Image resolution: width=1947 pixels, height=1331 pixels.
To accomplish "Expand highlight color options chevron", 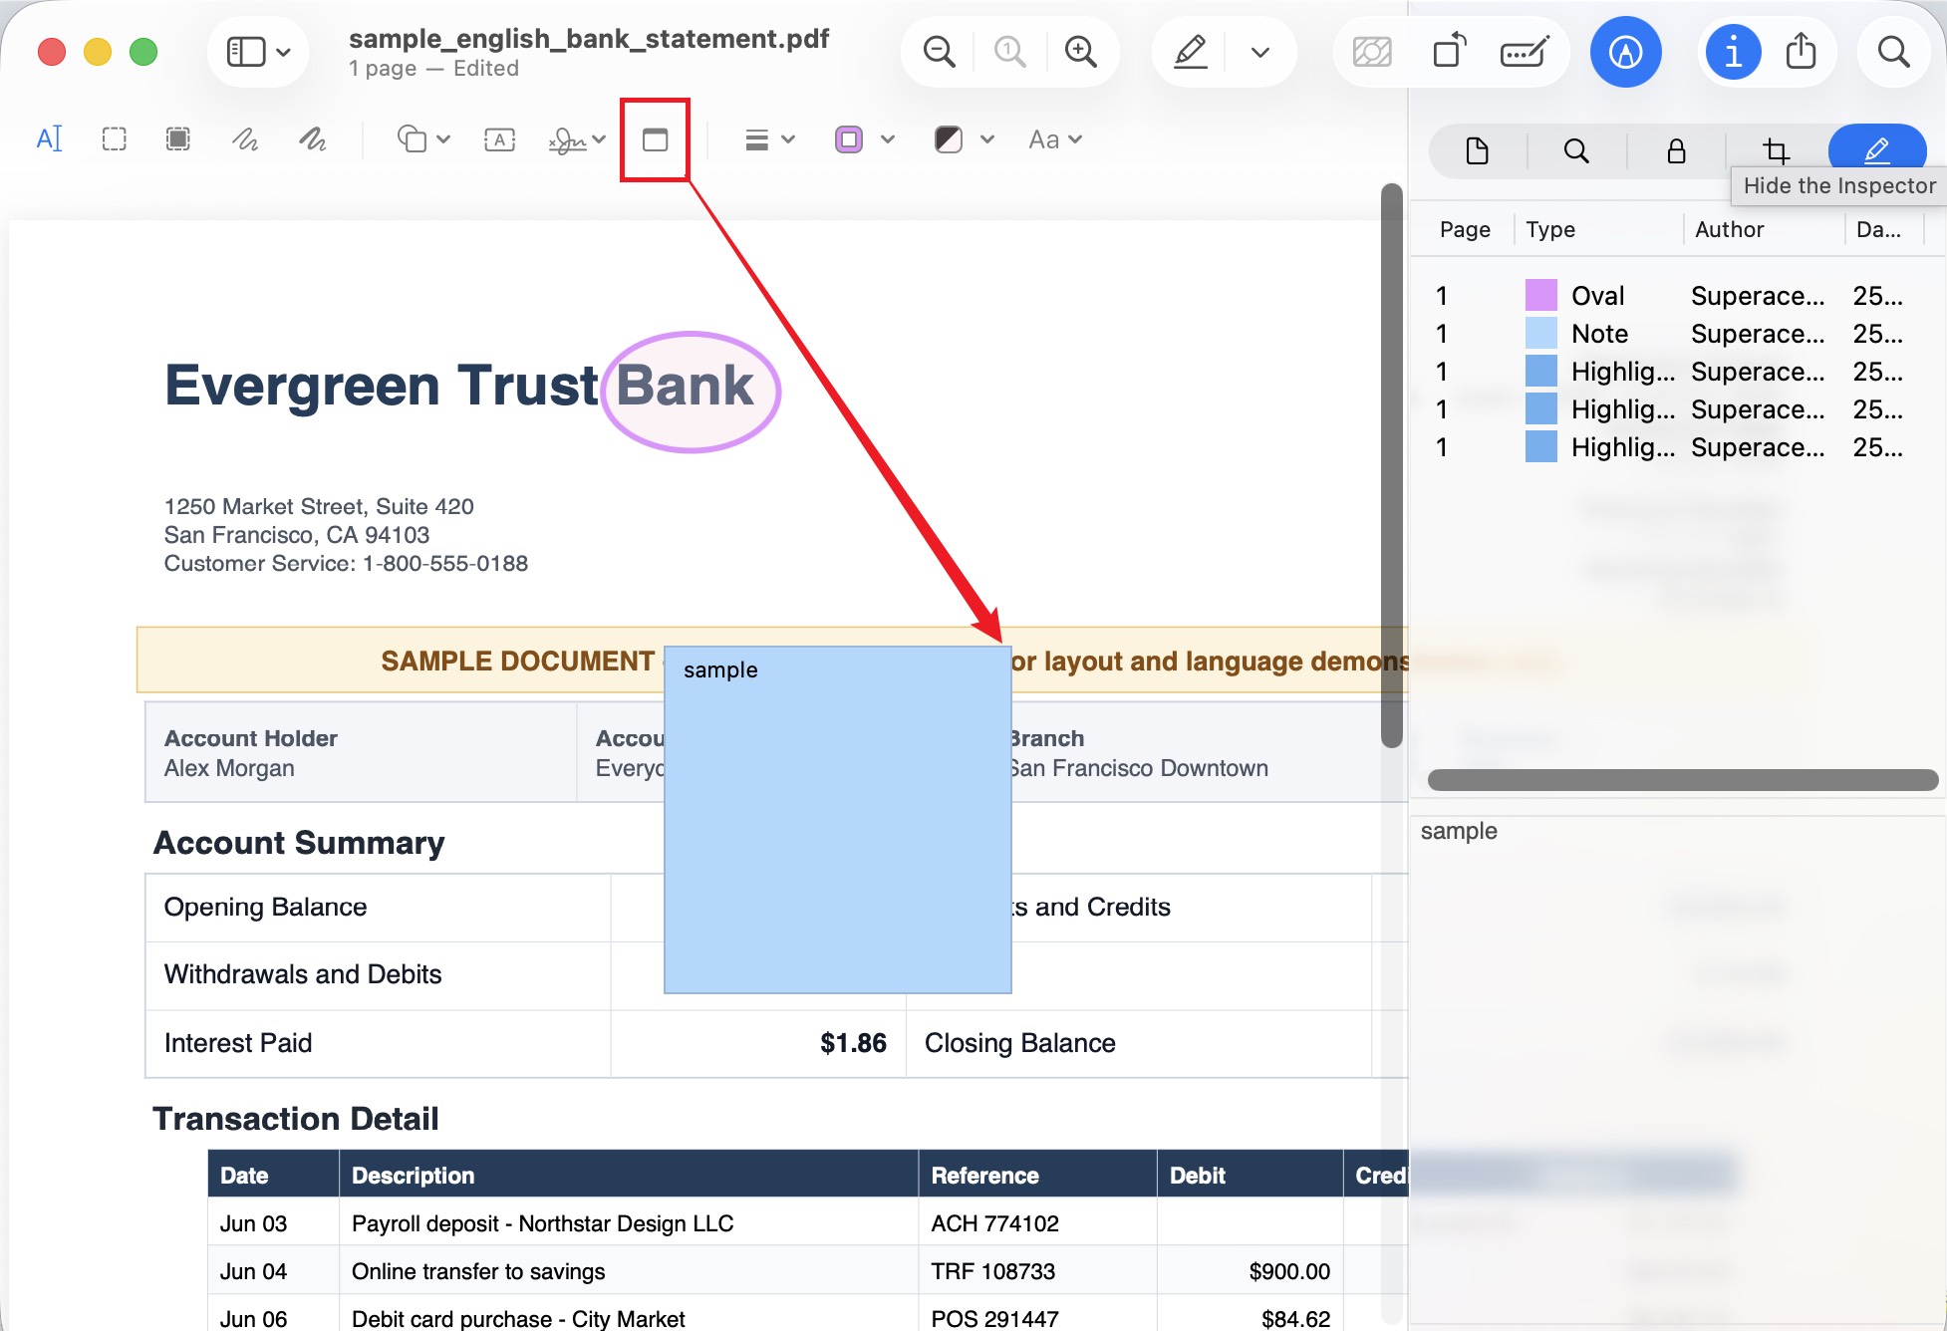I will (1260, 52).
